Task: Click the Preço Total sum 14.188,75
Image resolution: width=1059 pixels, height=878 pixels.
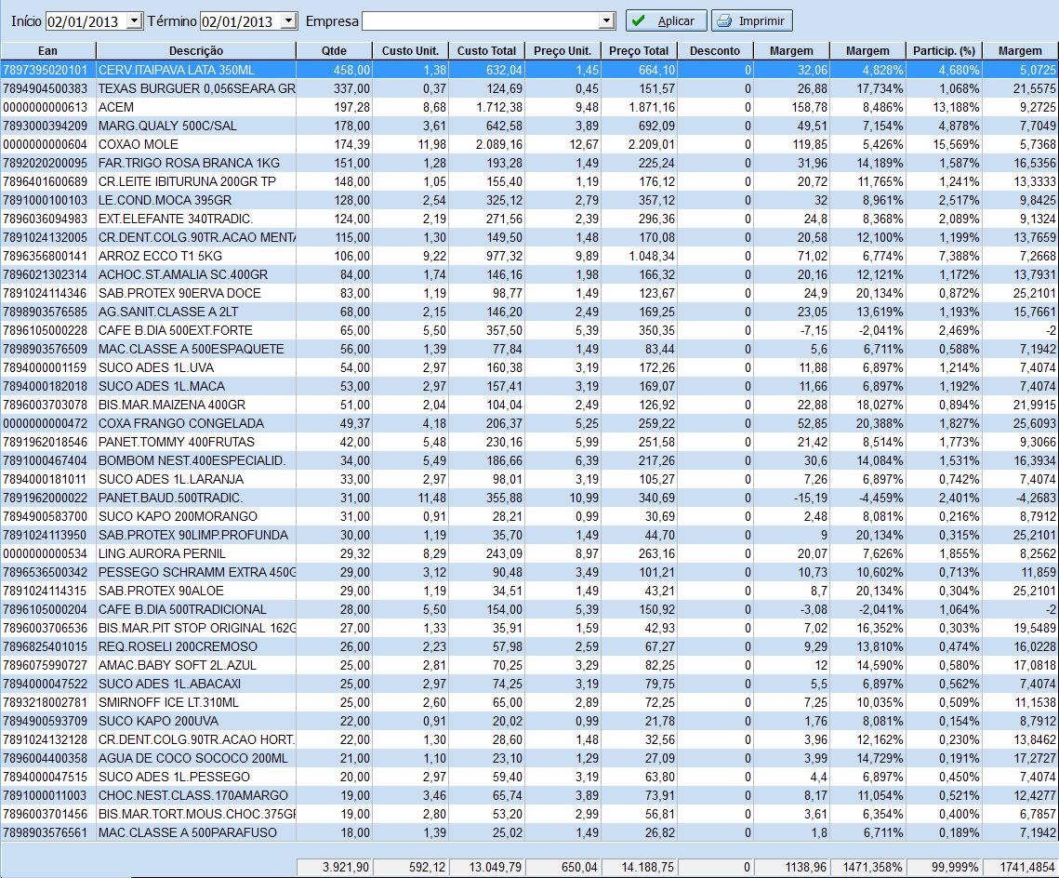Action: (x=647, y=867)
